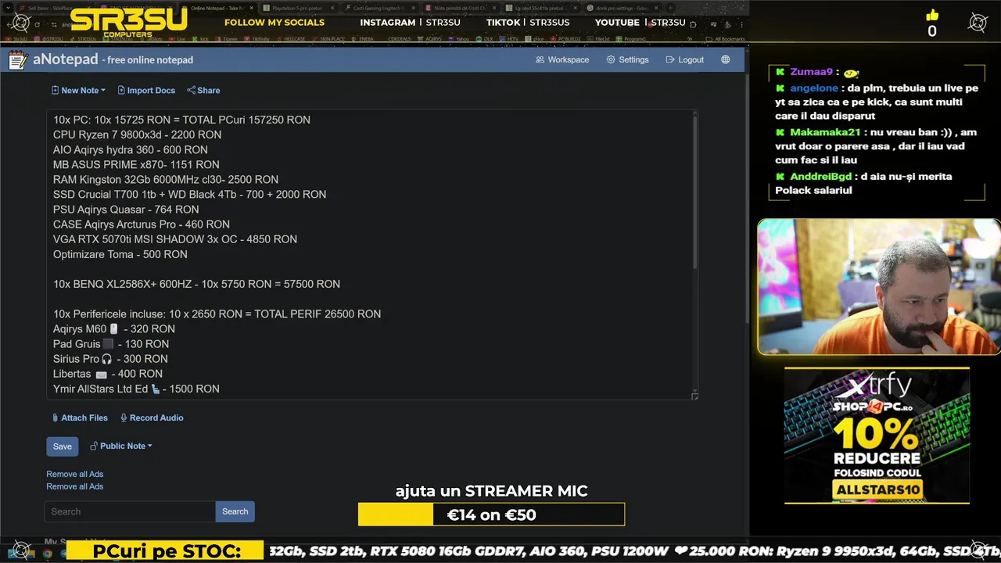Click into the notes Search field
This screenshot has width=1001, height=563.
(x=130, y=511)
